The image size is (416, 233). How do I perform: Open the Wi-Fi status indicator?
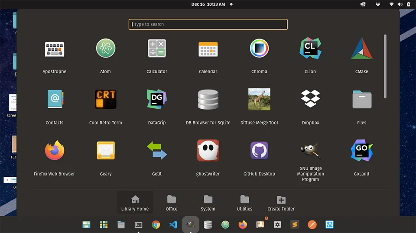click(391, 4)
